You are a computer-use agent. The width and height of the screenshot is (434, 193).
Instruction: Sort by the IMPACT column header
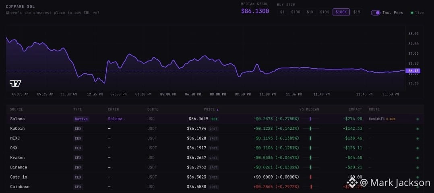(355, 109)
